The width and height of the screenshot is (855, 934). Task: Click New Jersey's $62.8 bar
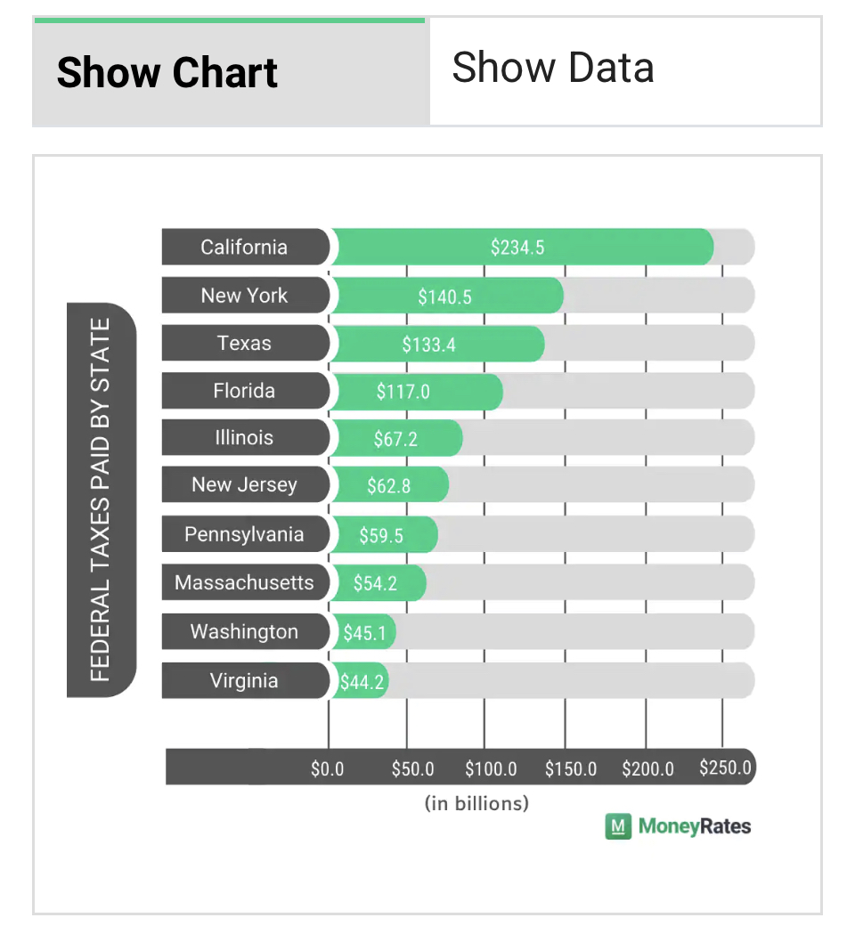coord(390,485)
